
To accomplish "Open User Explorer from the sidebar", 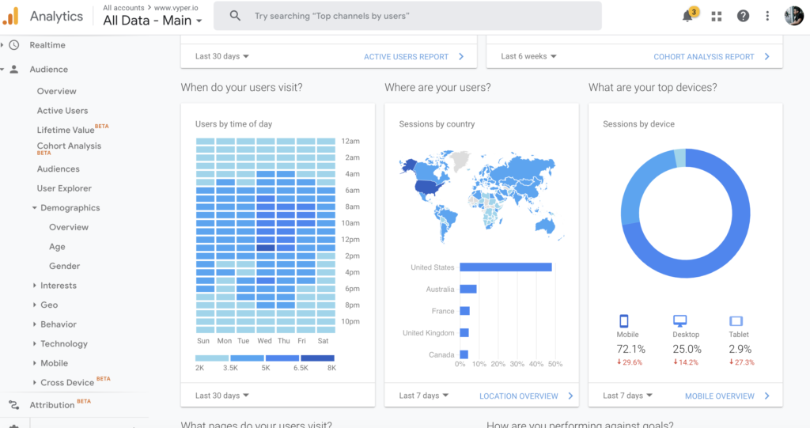I will click(x=64, y=188).
